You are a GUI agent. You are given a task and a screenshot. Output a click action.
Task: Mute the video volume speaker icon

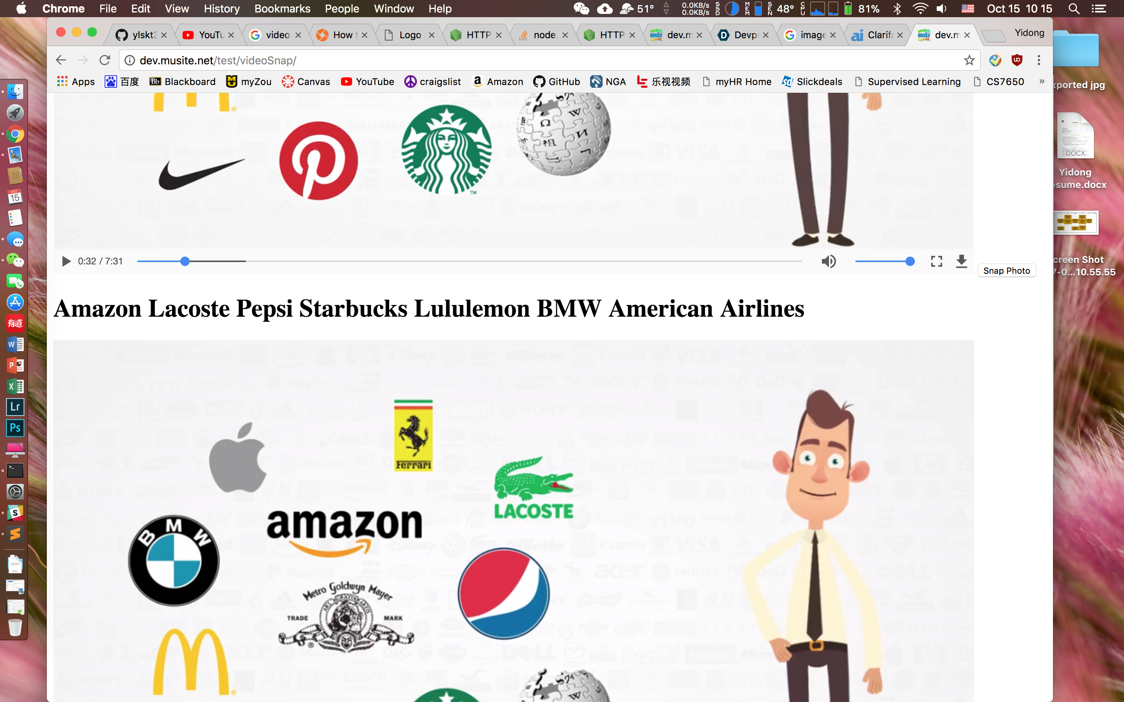tap(828, 261)
